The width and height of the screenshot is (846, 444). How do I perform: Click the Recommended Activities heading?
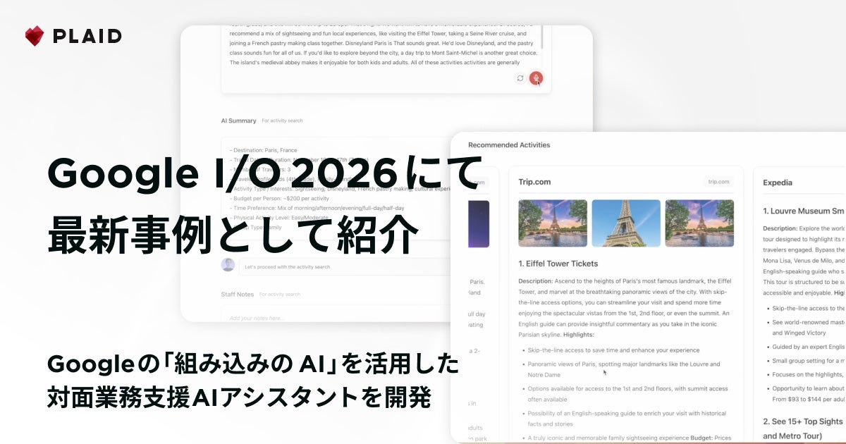pos(509,145)
